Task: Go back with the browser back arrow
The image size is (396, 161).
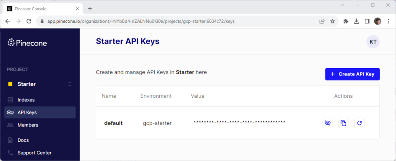Action: [8, 22]
